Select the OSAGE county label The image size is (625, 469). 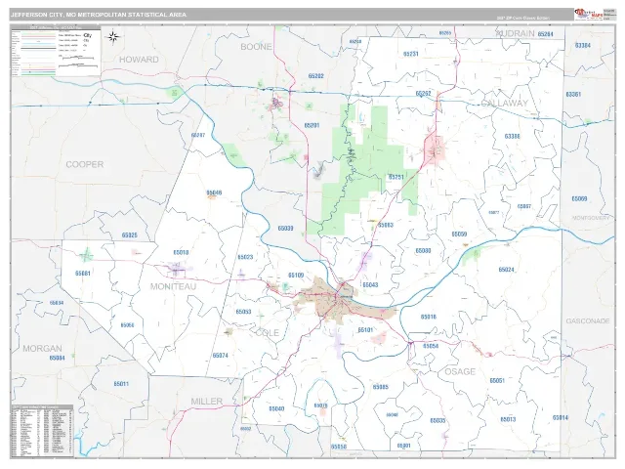click(460, 371)
